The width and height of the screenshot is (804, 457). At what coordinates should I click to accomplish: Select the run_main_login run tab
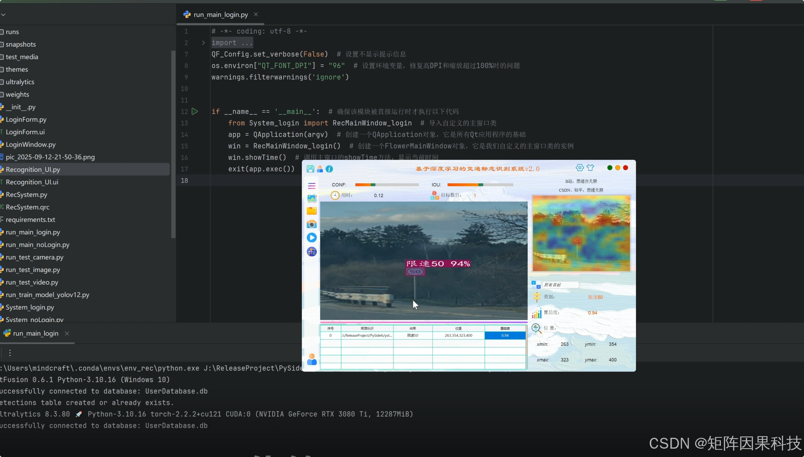coord(36,333)
